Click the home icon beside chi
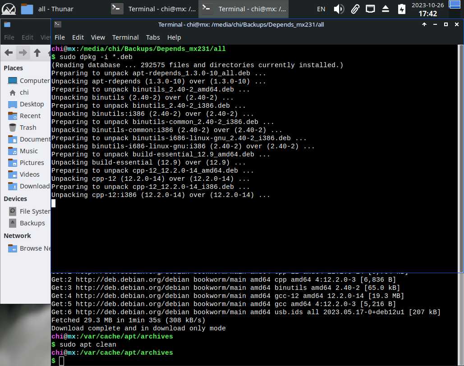This screenshot has height=366, width=464. (x=13, y=92)
